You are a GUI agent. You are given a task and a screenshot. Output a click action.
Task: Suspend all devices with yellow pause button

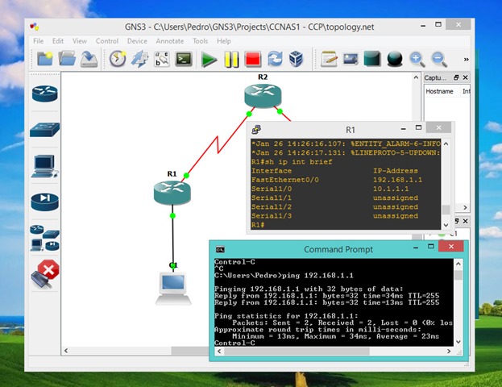(231, 60)
